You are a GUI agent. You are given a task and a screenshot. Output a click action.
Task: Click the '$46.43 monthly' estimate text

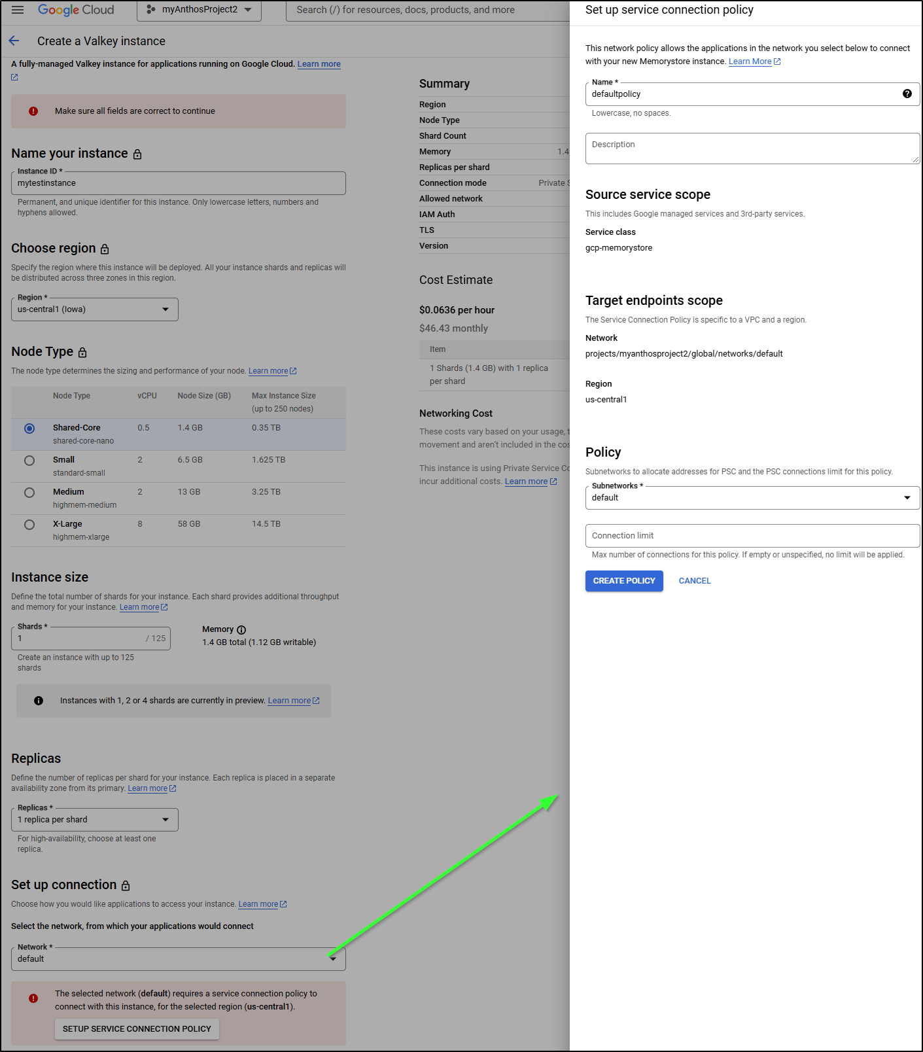453,328
